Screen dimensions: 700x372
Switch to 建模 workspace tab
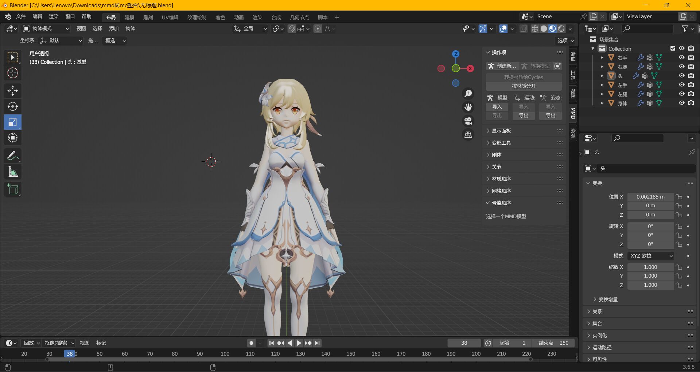click(129, 17)
